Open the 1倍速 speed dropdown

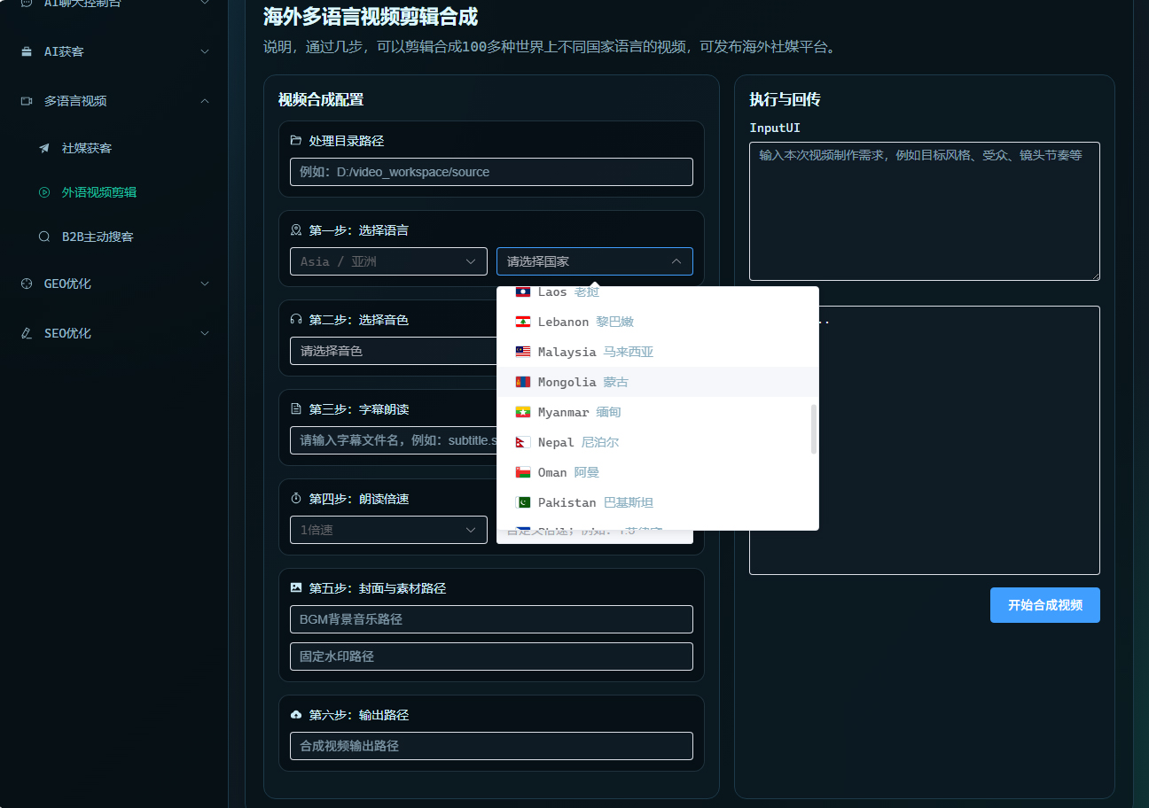pyautogui.click(x=388, y=530)
